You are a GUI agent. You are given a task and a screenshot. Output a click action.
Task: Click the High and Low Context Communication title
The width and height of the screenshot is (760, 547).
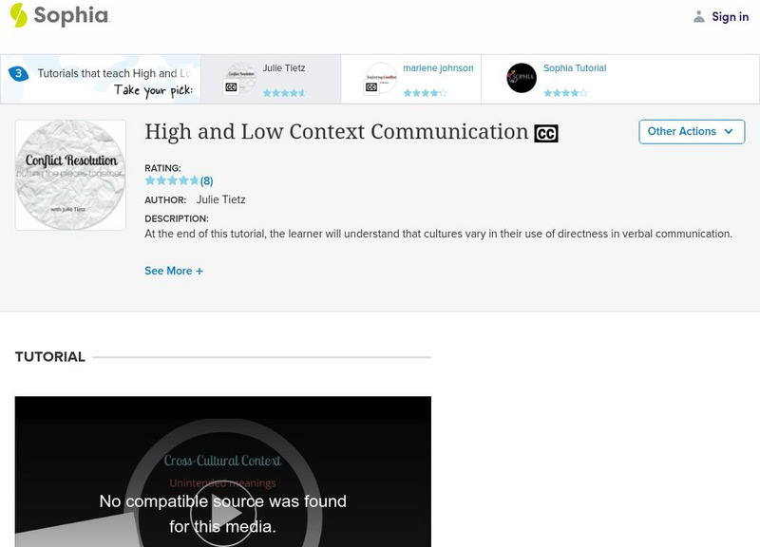(336, 132)
